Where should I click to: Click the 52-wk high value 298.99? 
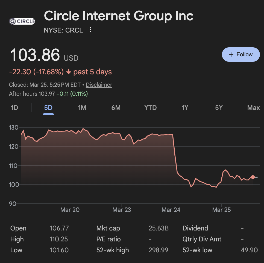pyautogui.click(x=158, y=250)
